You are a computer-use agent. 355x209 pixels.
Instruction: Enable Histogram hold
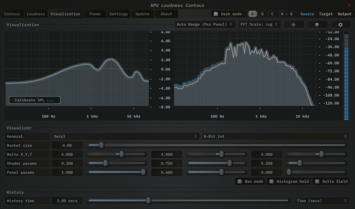coord(272,181)
